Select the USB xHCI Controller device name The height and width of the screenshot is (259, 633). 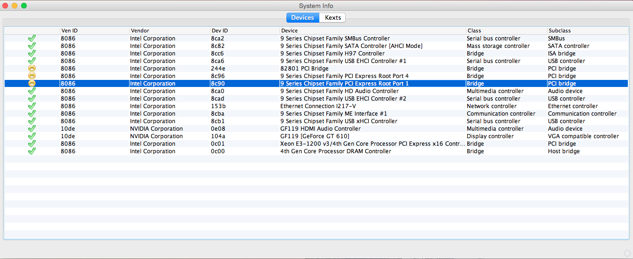339,121
